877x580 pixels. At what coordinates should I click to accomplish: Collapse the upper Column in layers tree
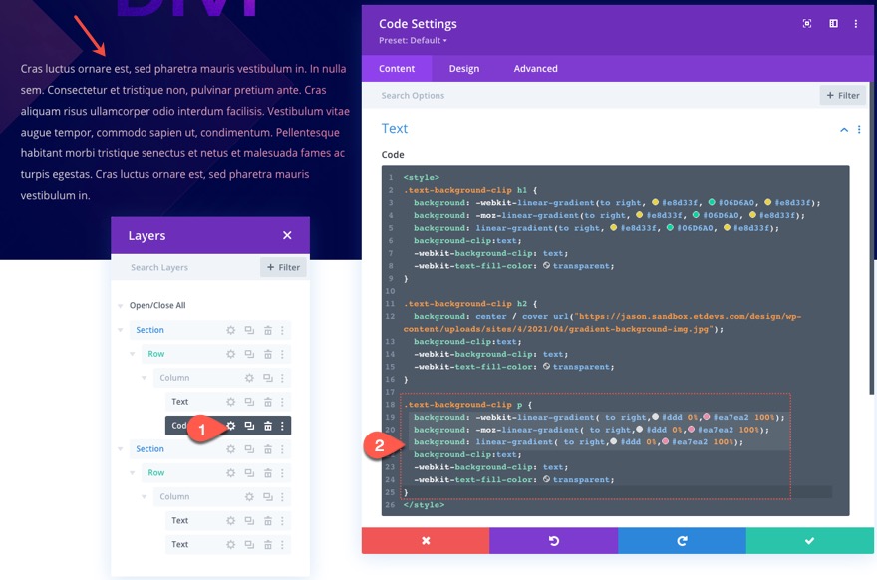click(144, 378)
